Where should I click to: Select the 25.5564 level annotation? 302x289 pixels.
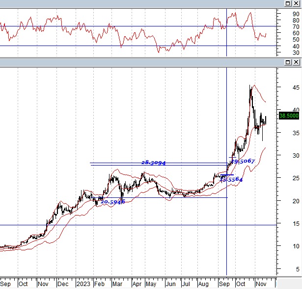(231, 180)
